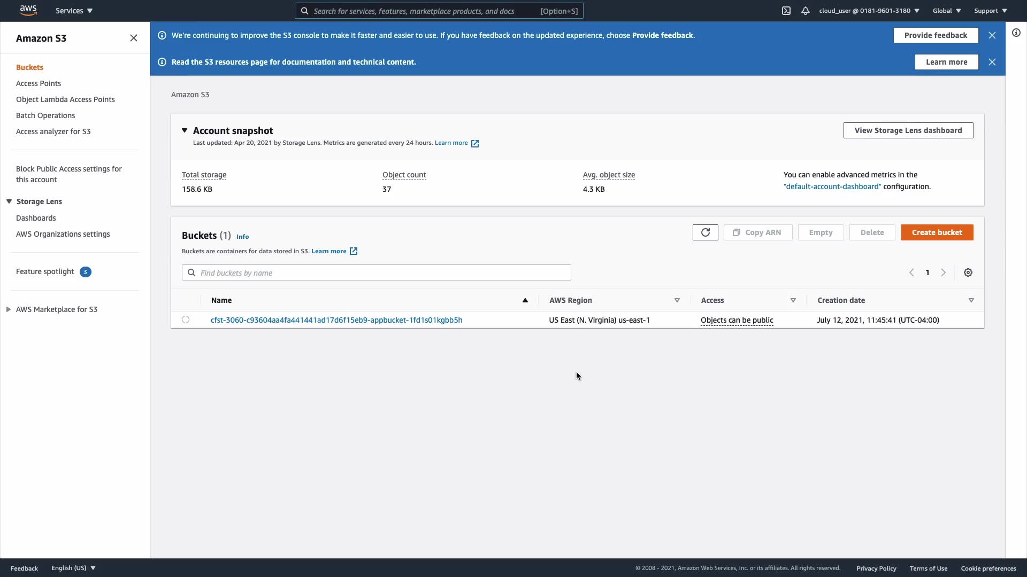Select radio button for the cfst-3060 bucket
This screenshot has width=1027, height=577.
(186, 319)
